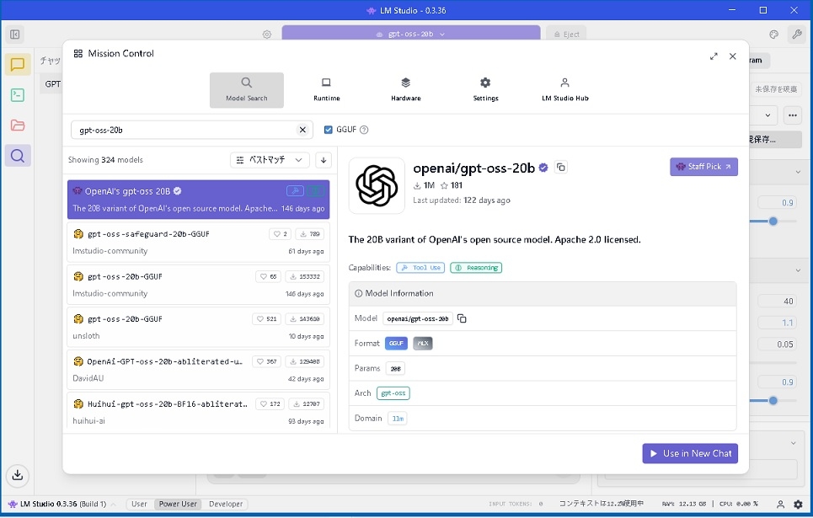The width and height of the screenshot is (813, 518).
Task: Click the Settings gear in Mission Control
Action: (x=485, y=89)
